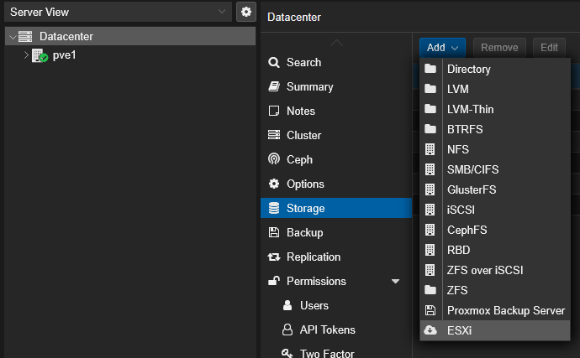Select the pve1 server node icon
This screenshot has width=580, height=358.
tap(40, 55)
